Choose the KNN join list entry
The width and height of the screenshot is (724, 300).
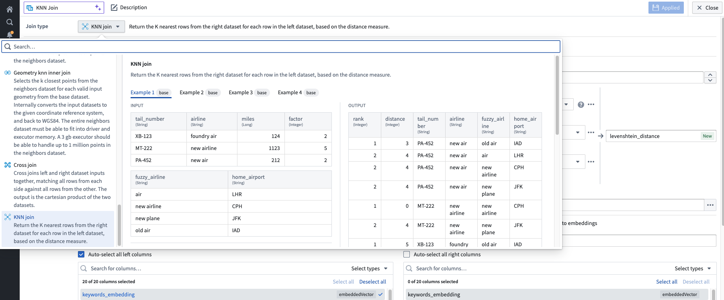point(58,229)
